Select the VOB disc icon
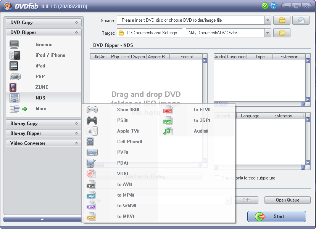 91,174
